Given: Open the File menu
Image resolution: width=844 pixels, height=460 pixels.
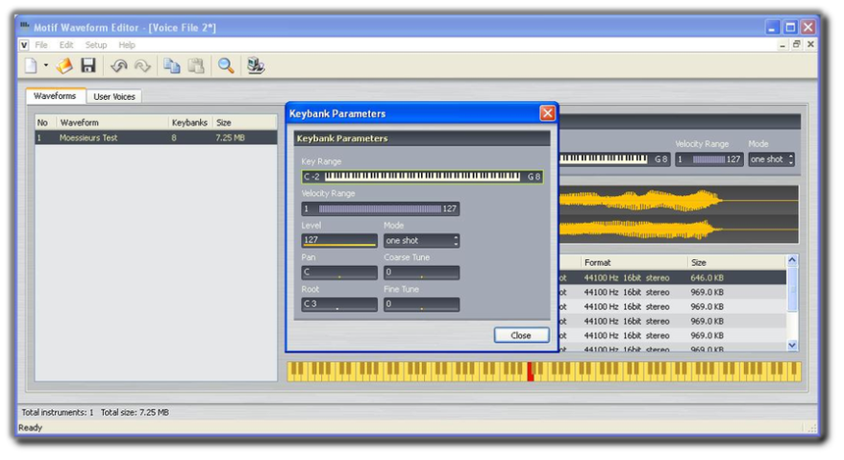Looking at the screenshot, I should [x=41, y=45].
